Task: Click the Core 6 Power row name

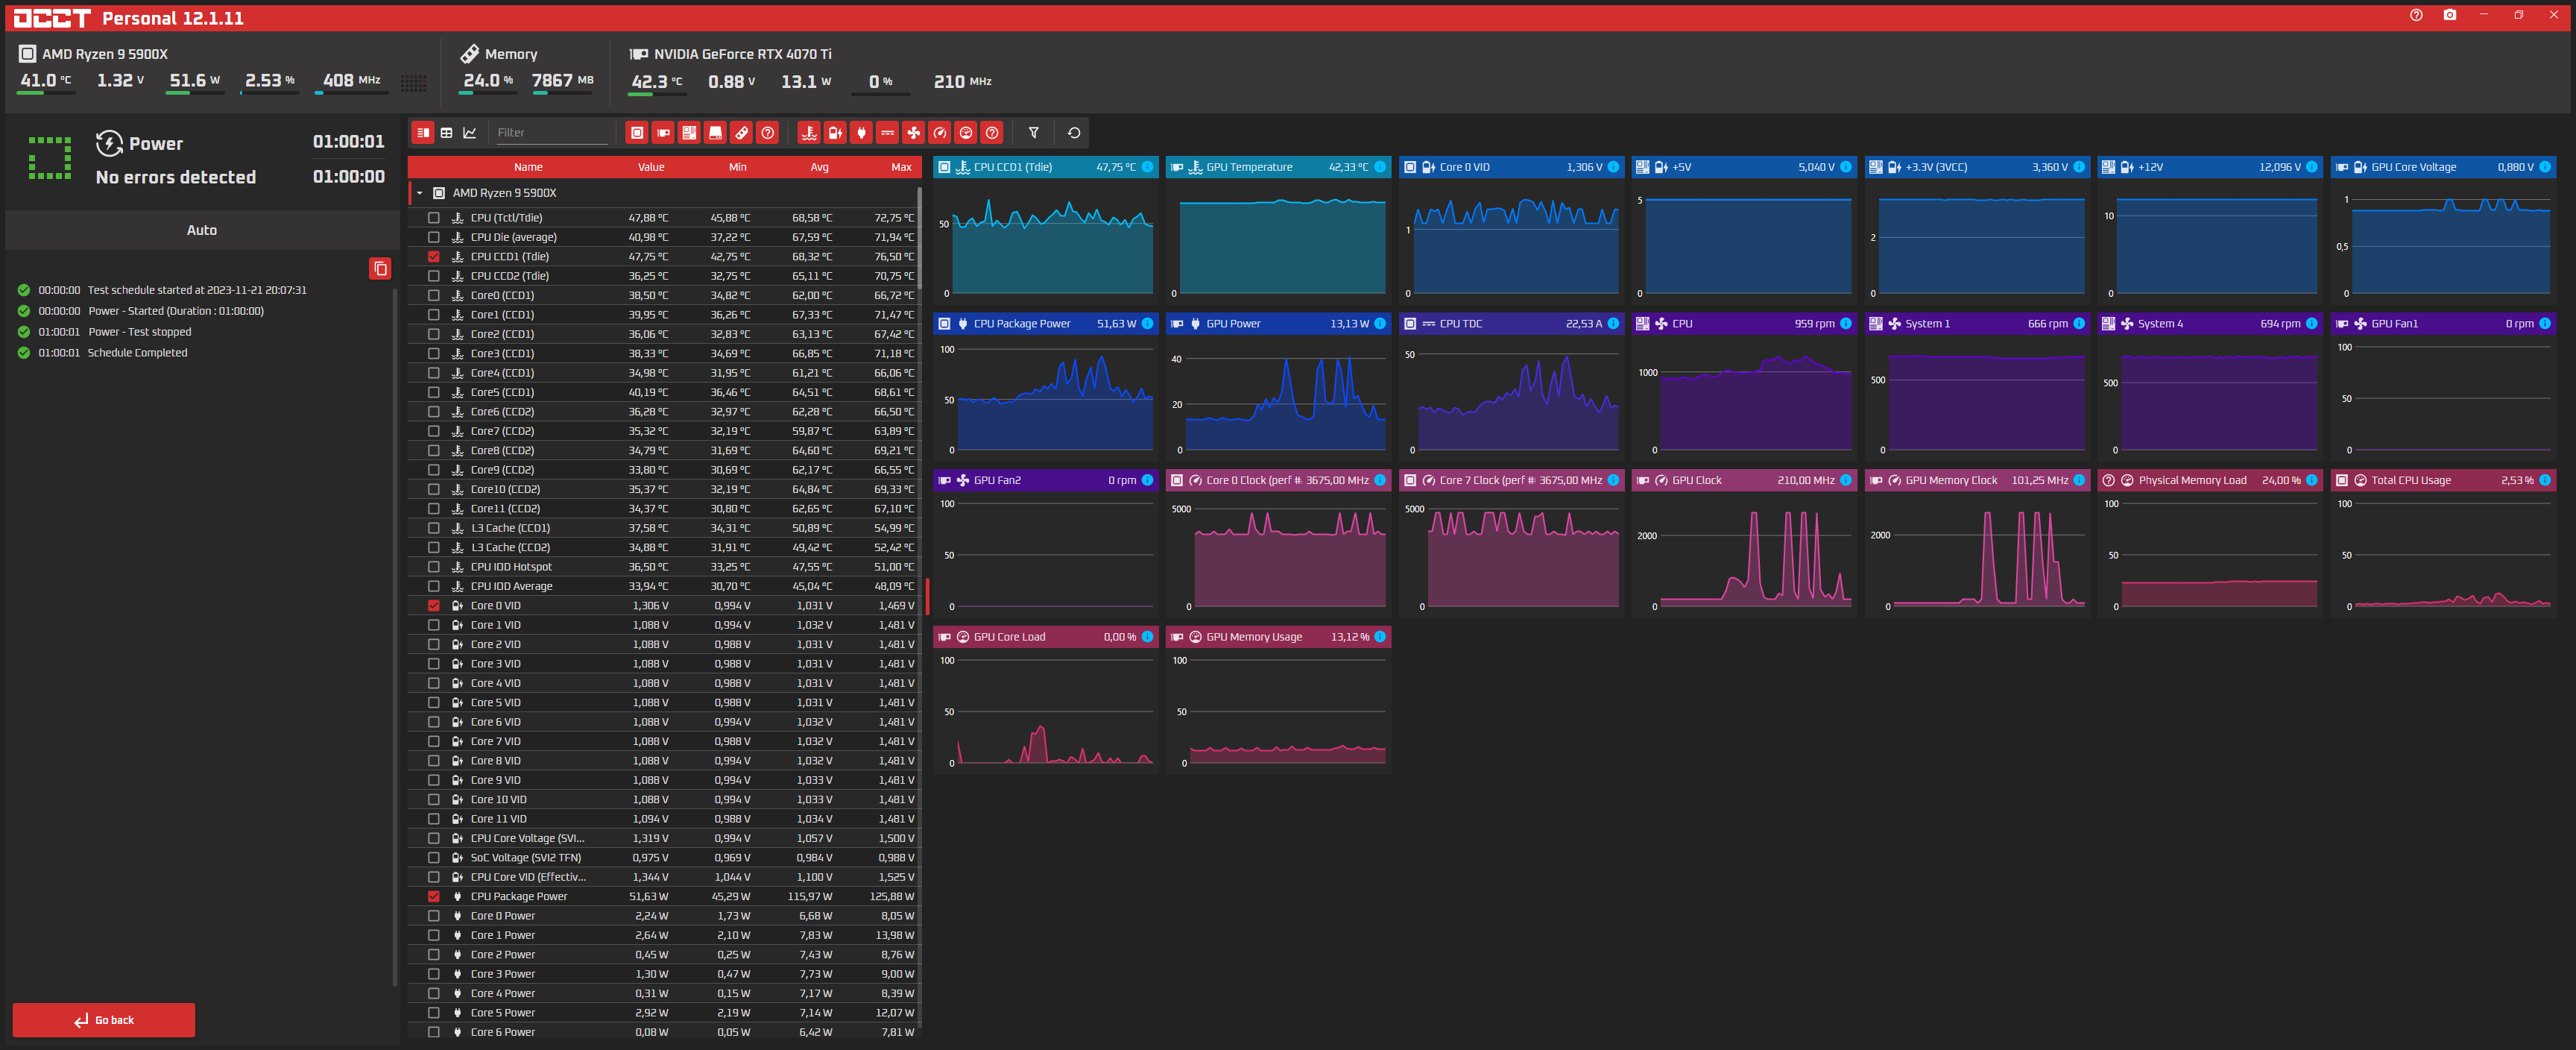Action: point(503,1032)
